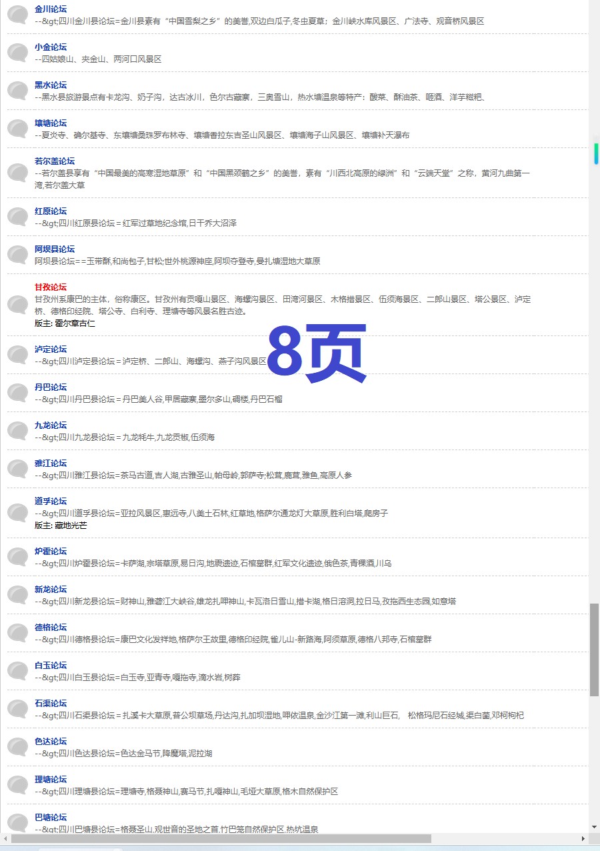Click the forum icon next to 小金论坛
This screenshot has height=851, width=600.
(17, 53)
